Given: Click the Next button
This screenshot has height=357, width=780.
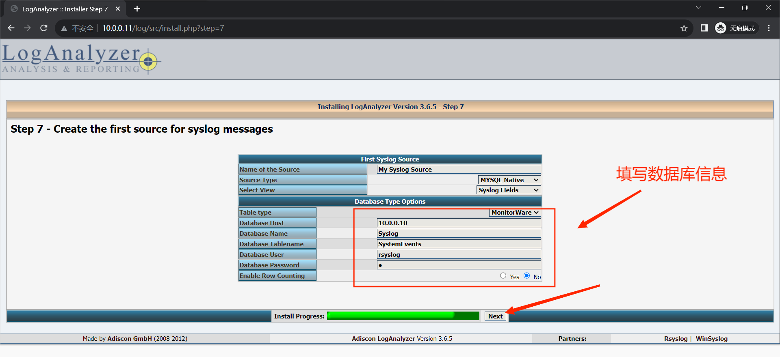Looking at the screenshot, I should click(495, 316).
